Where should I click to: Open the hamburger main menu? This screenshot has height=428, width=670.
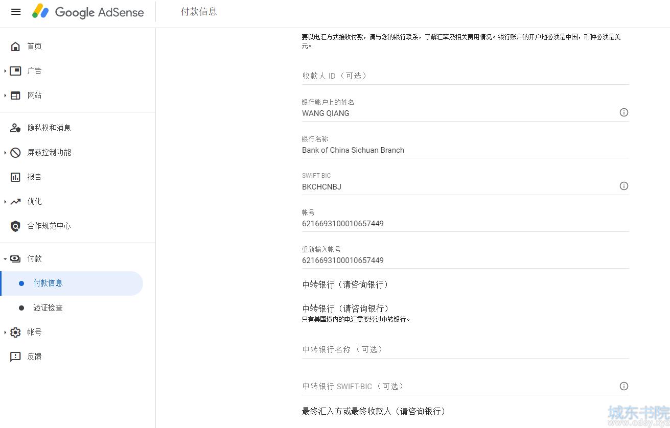(x=16, y=12)
